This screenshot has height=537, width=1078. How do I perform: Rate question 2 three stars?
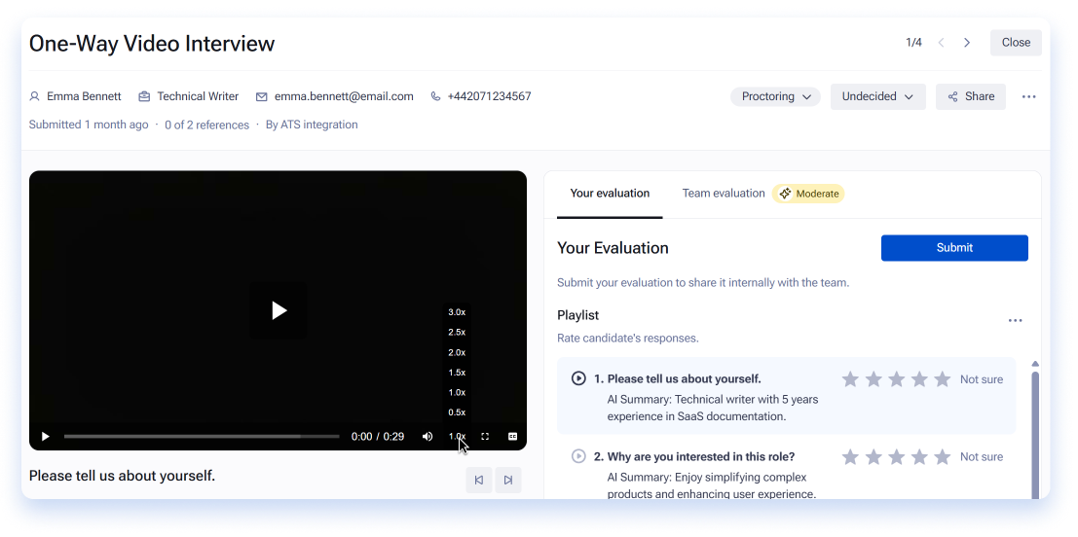897,456
